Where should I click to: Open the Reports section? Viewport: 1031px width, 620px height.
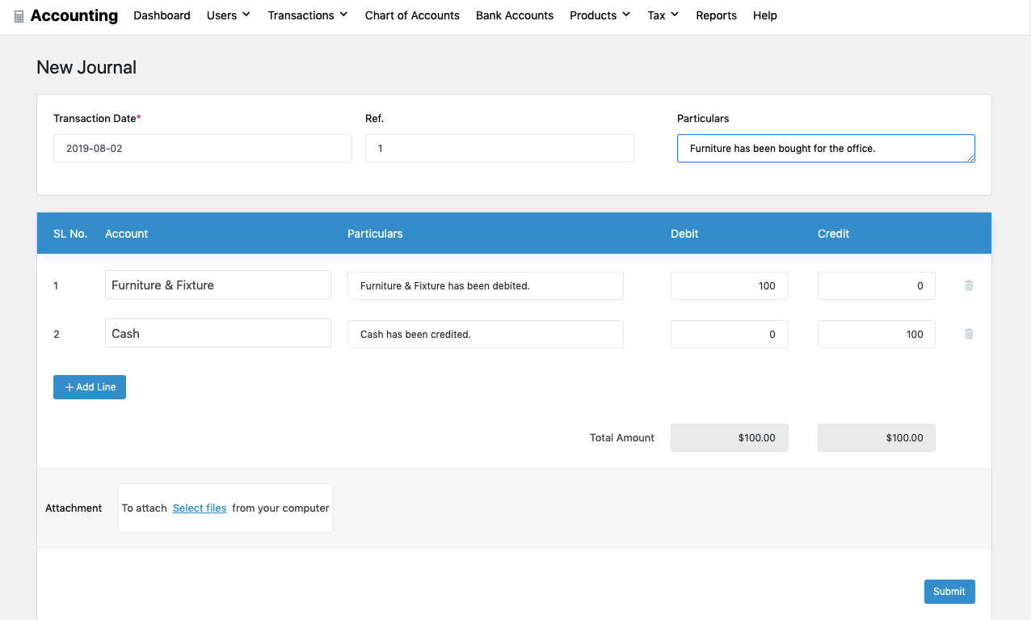coord(716,15)
